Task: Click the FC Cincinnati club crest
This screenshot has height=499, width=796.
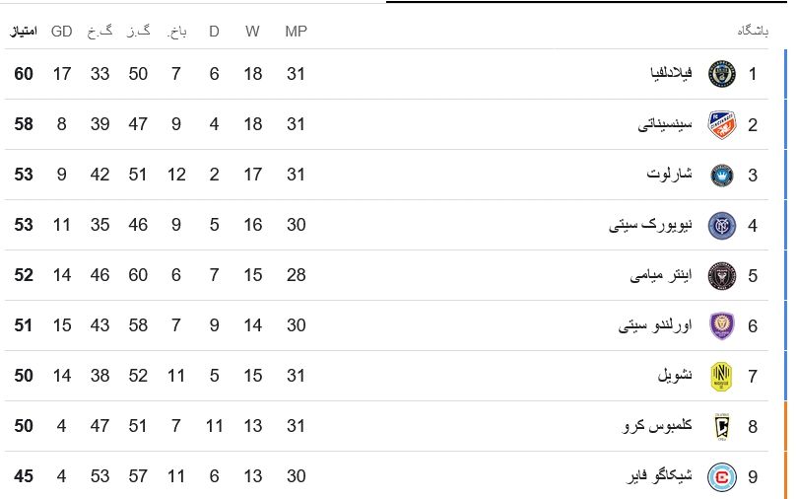Action: click(x=722, y=124)
